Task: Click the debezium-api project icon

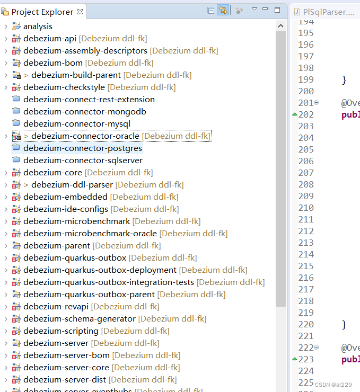Action: pyautogui.click(x=16, y=38)
